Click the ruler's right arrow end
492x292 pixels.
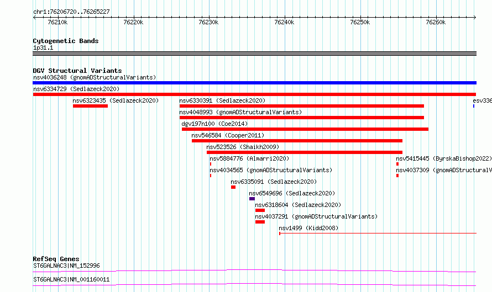click(475, 18)
